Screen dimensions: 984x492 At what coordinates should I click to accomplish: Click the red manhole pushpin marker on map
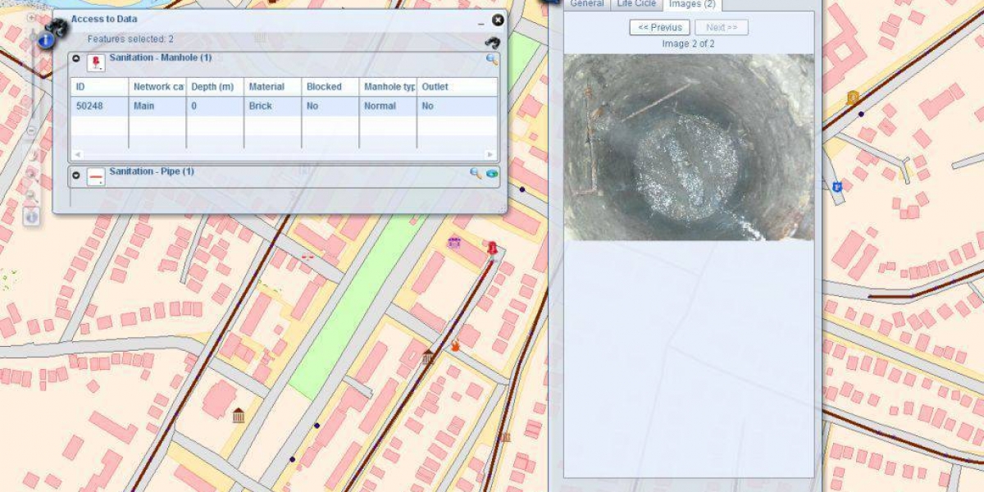click(492, 248)
